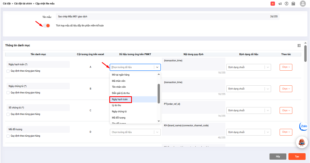Check 'Quy định theo từng gian hàng' under Ngày chứng từ
The image size is (310, 163).
[x=8, y=93]
